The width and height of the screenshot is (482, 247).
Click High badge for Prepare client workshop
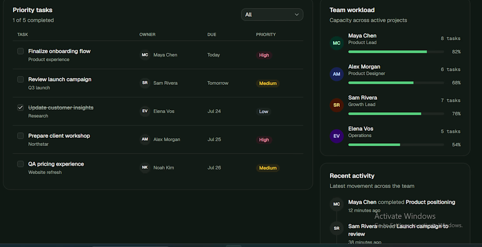click(264, 140)
